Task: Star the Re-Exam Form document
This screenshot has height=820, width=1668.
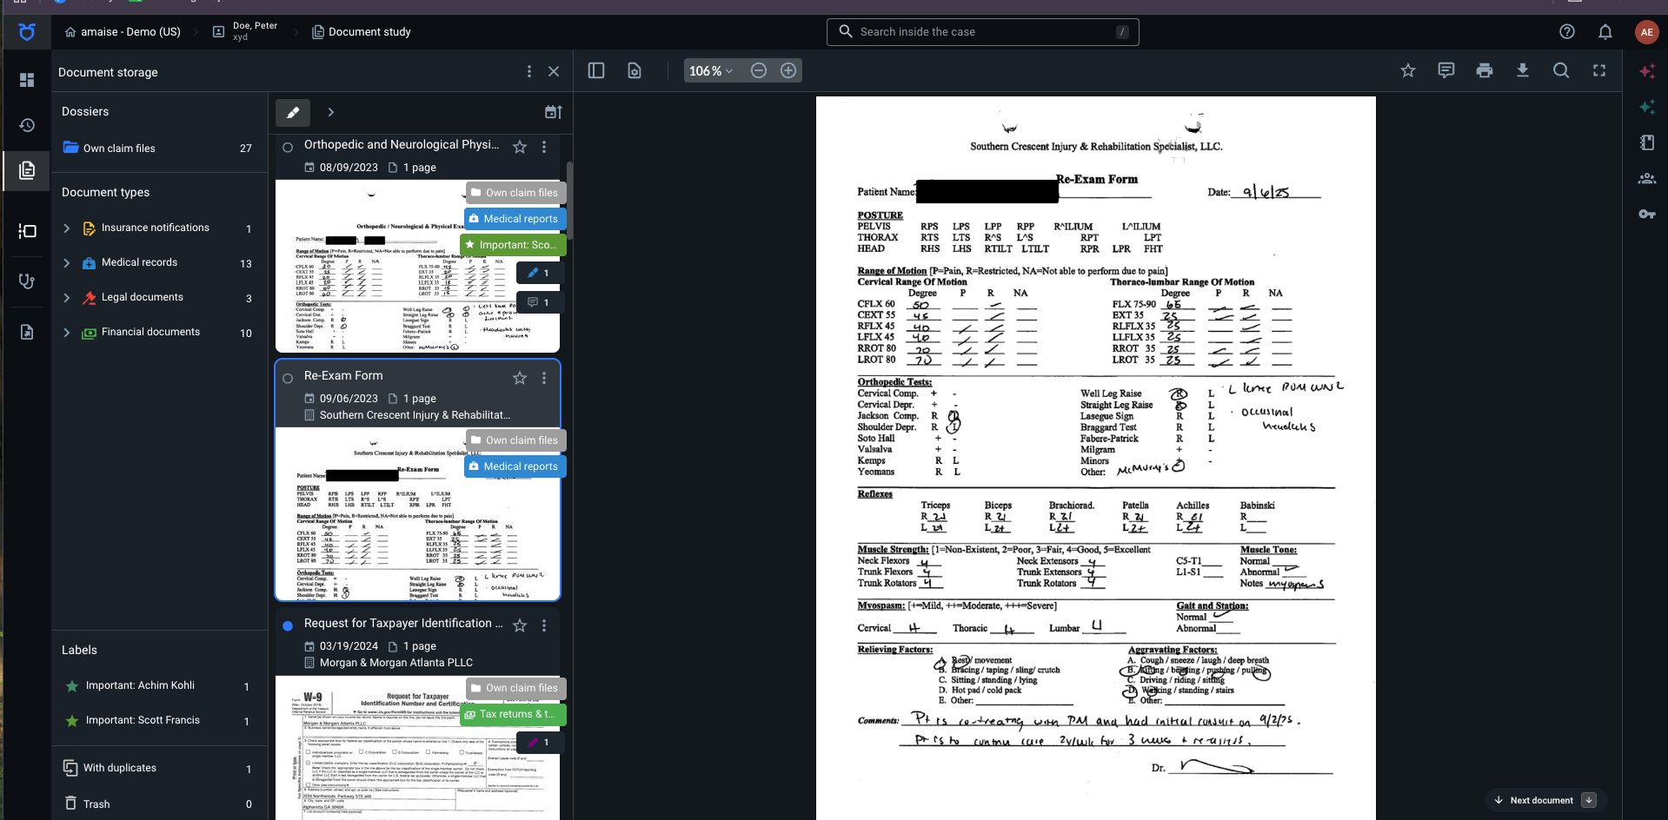Action: pyautogui.click(x=520, y=378)
